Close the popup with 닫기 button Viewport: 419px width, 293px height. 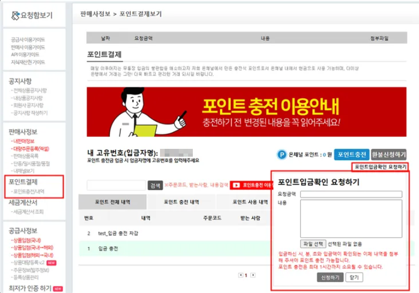(354, 277)
